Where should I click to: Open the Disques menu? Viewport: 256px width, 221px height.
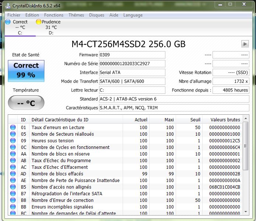point(97,15)
